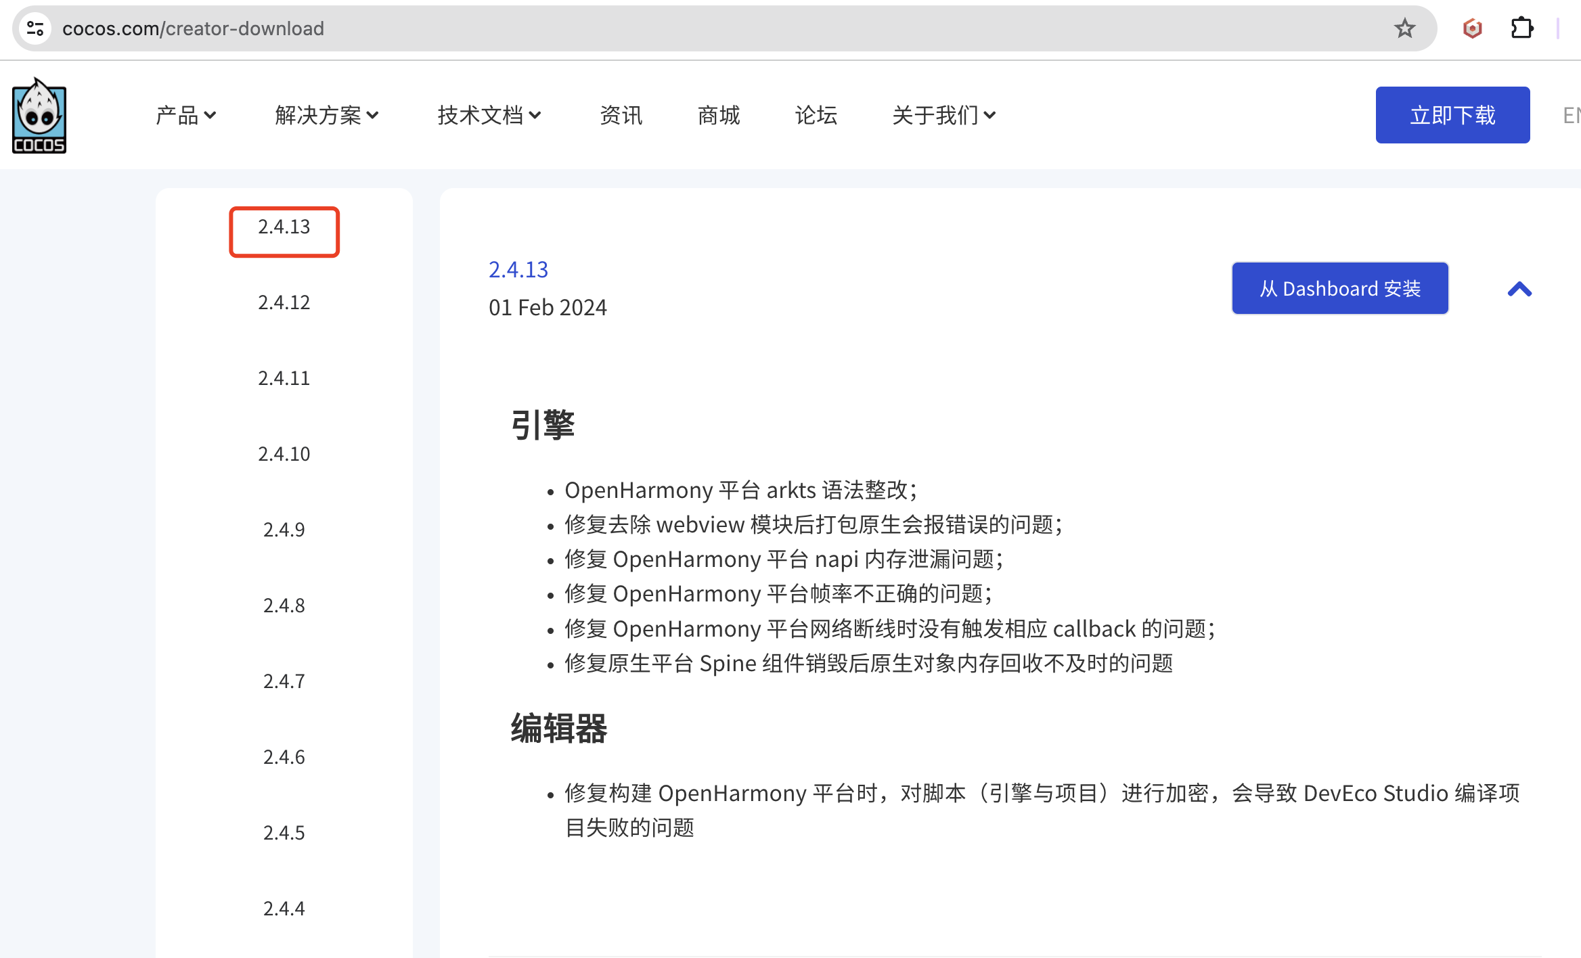This screenshot has width=1581, height=958.
Task: Click the 立即下载 button
Action: tap(1452, 115)
